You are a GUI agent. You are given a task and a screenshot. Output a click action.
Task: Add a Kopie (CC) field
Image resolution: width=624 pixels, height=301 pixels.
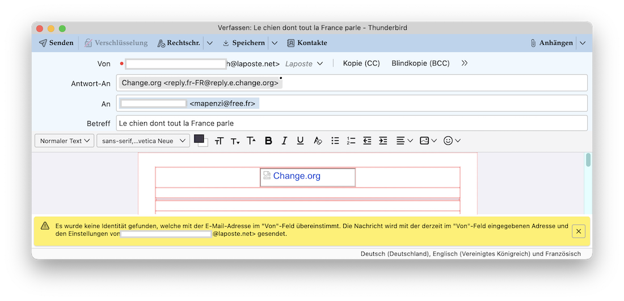[361, 63]
